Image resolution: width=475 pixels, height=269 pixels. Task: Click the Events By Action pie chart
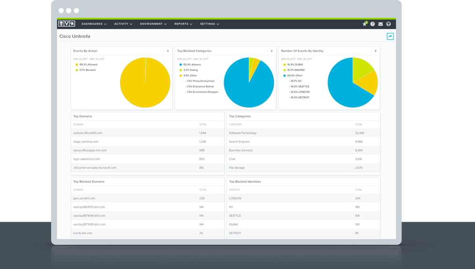(145, 83)
